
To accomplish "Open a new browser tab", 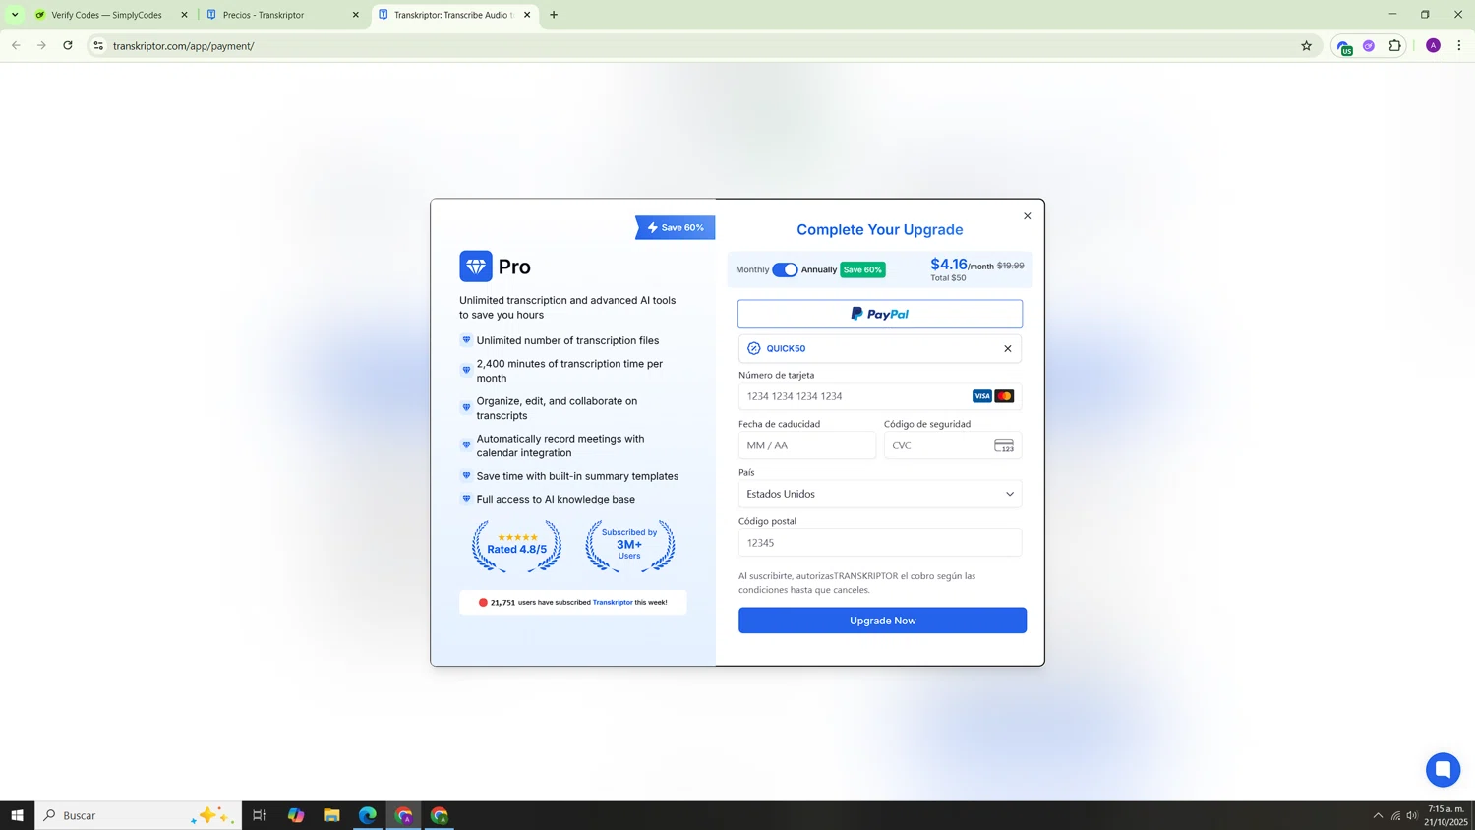I will (554, 15).
